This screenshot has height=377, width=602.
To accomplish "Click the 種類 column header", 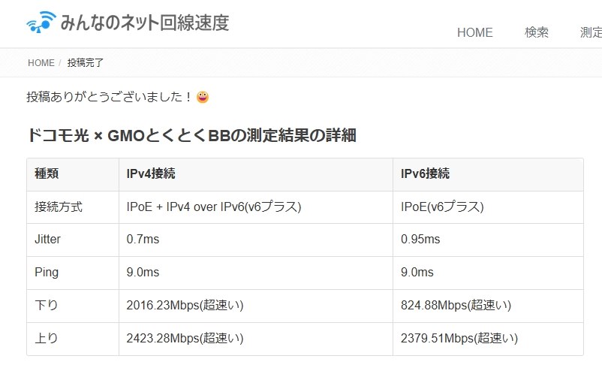I will click(x=73, y=174).
